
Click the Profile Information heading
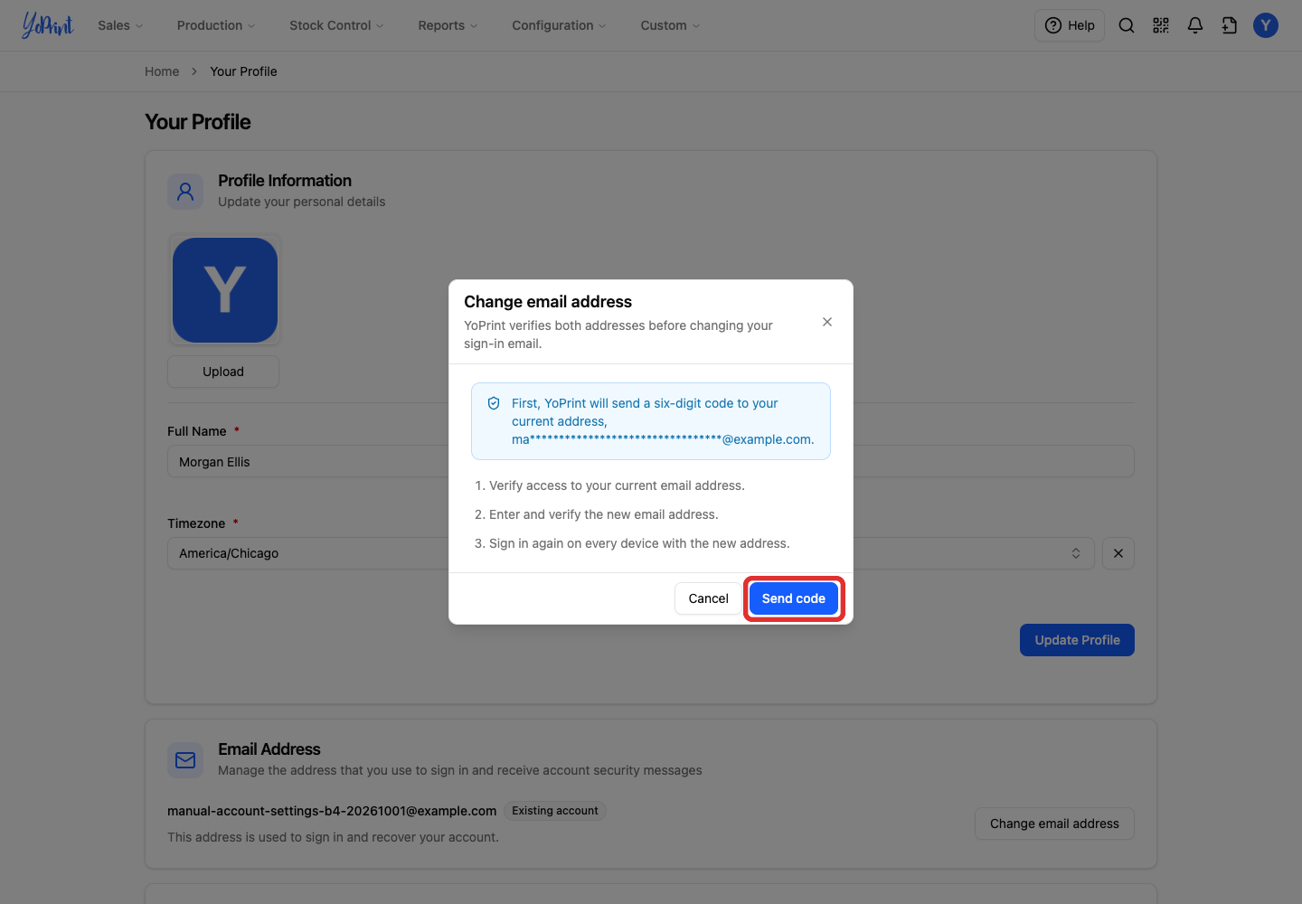[x=285, y=181]
